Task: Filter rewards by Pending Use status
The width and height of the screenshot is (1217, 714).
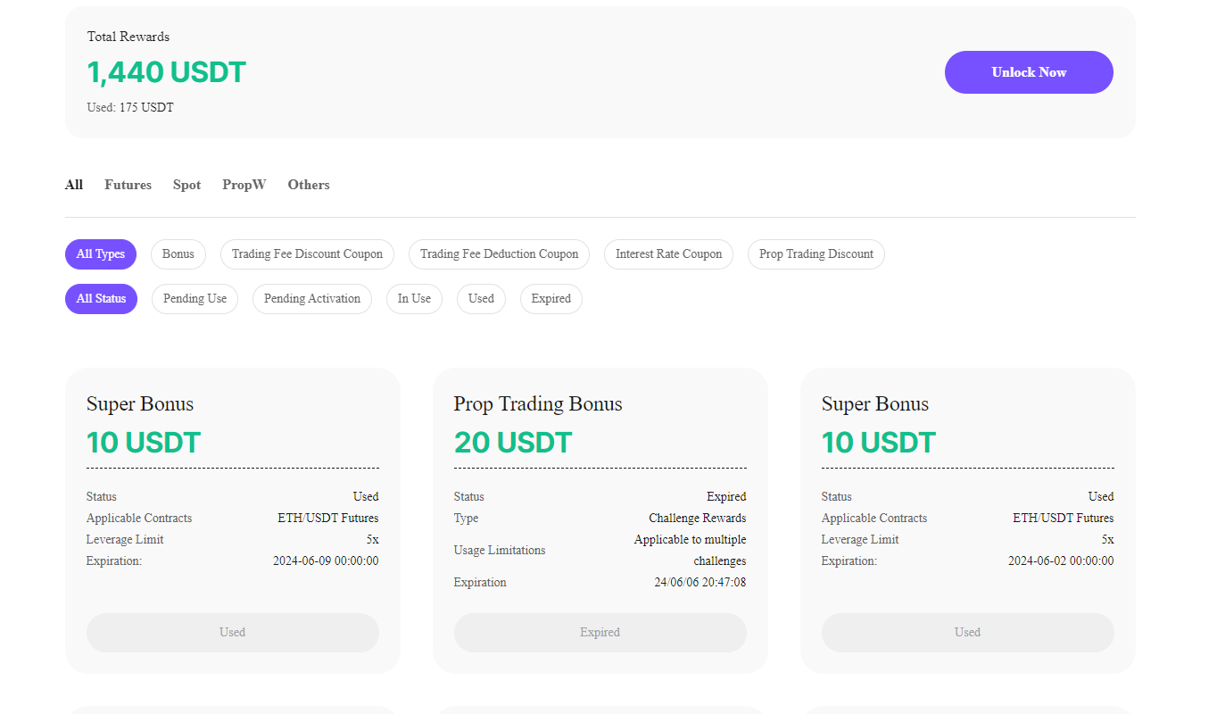Action: click(x=195, y=298)
